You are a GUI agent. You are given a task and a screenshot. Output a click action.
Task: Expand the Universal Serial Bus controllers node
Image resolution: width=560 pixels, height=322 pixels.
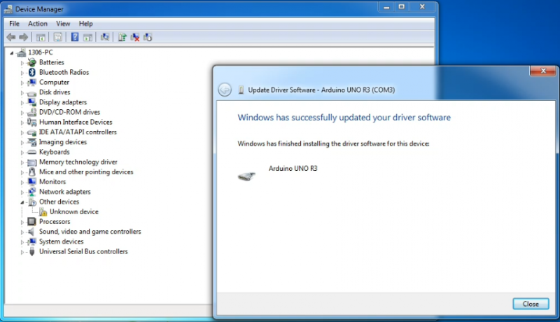22,251
